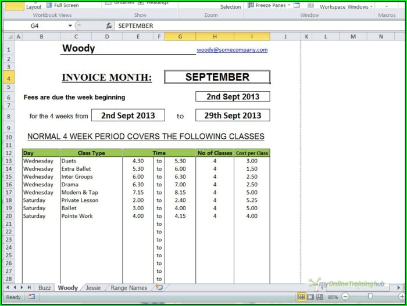
Task: Click the first sheet navigation arrow
Action: [7, 287]
